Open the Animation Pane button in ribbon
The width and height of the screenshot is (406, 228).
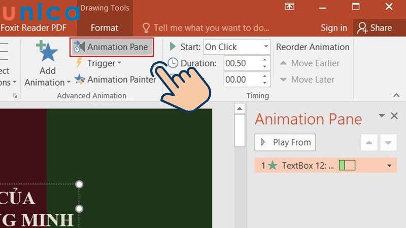[112, 47]
